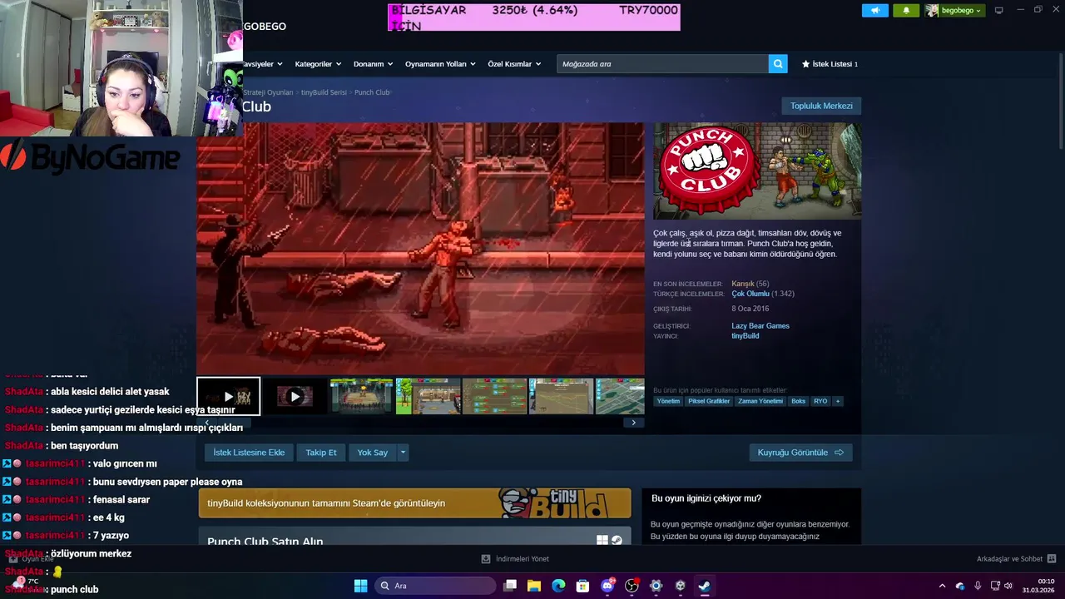The width and height of the screenshot is (1065, 599).
Task: Advance the screenshot strip with right arrow
Action: tap(633, 423)
